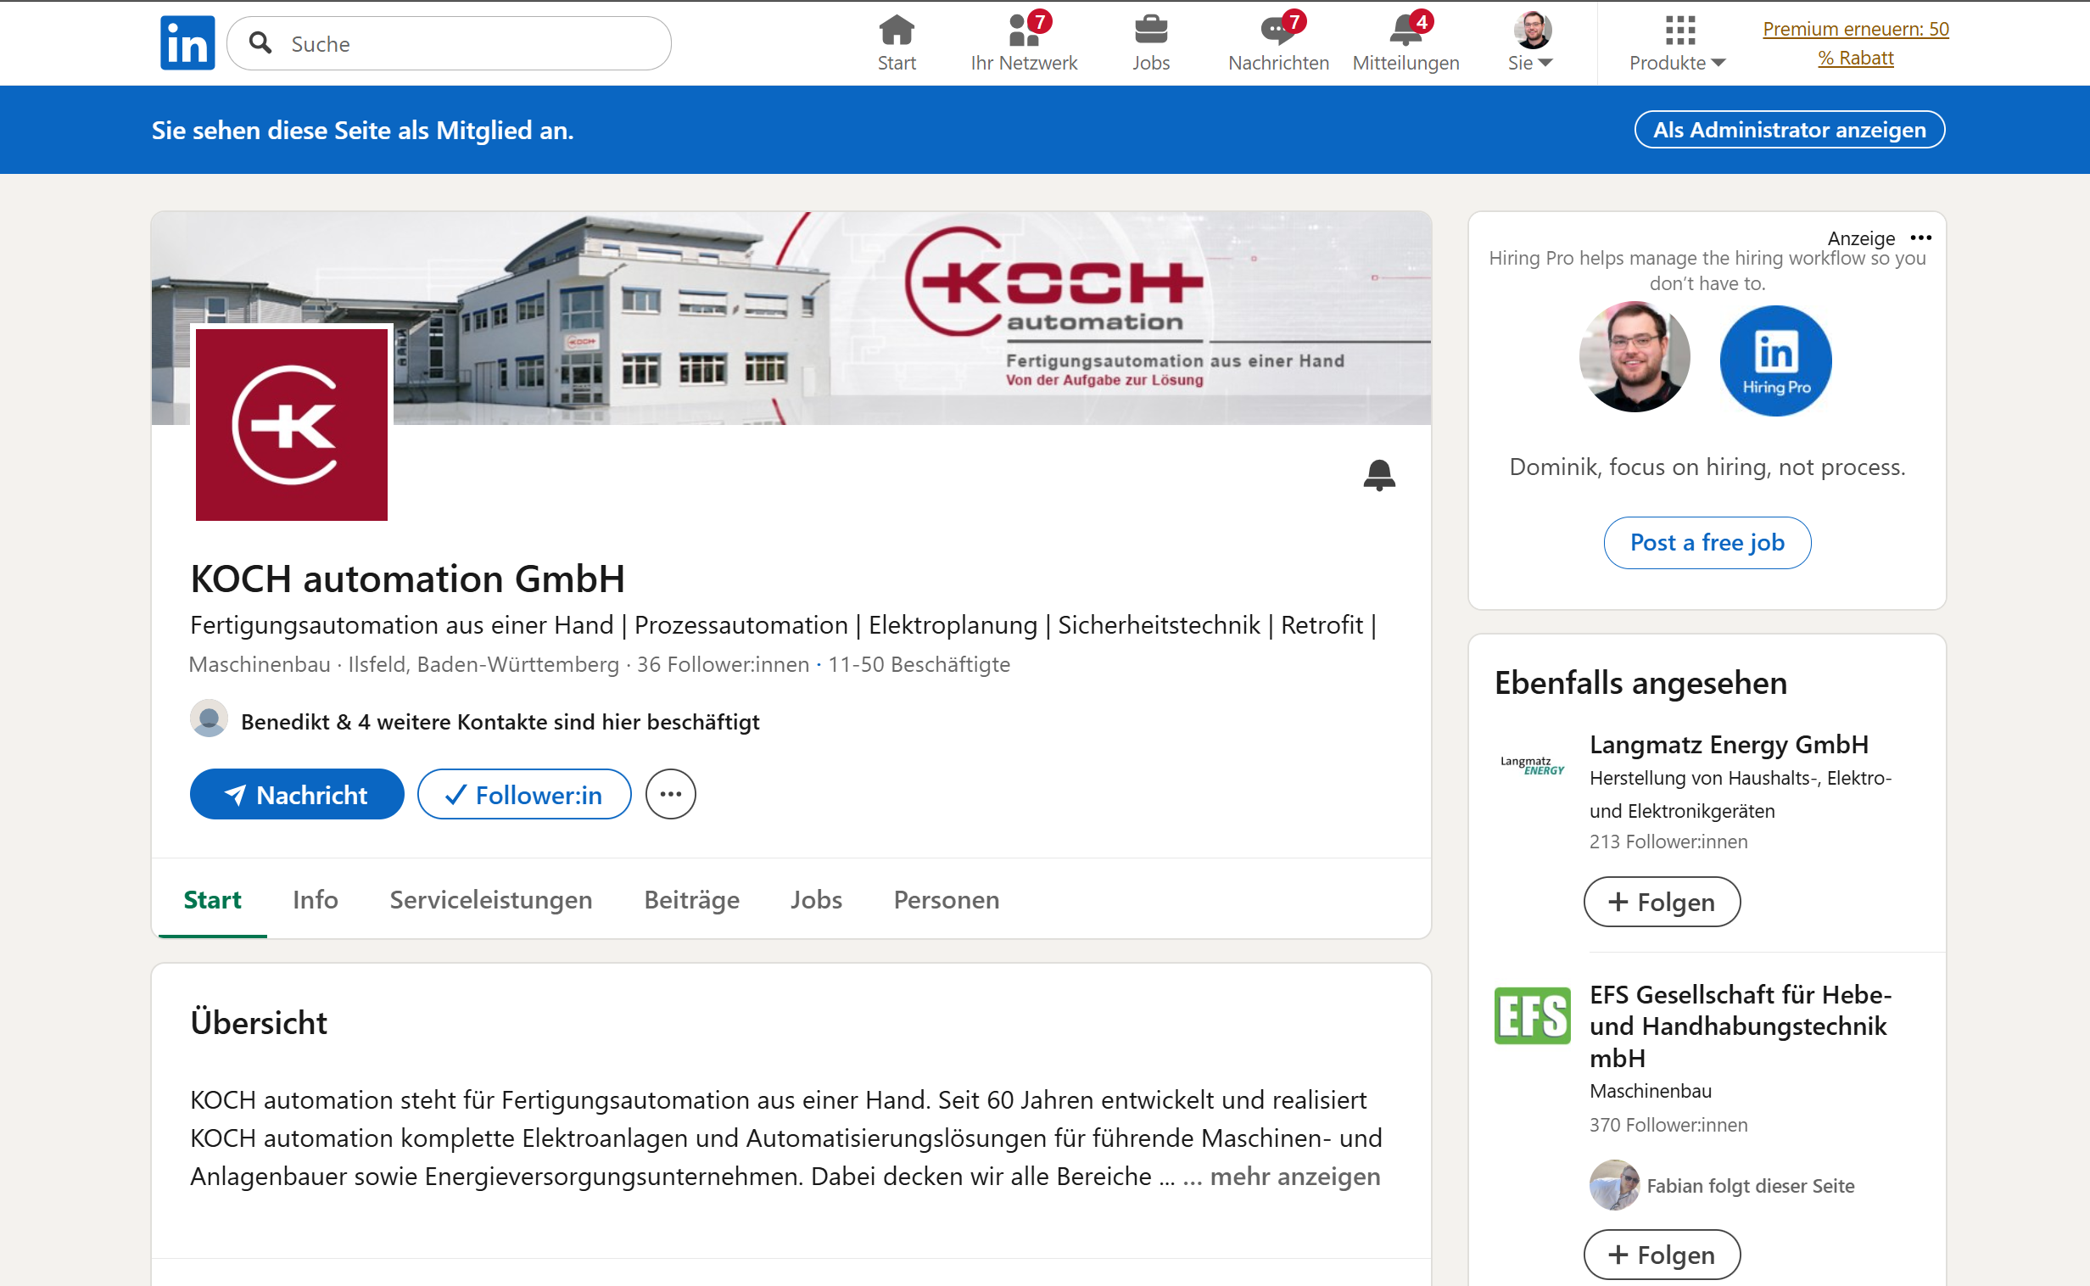
Task: Click the LinkedIn logo icon
Action: pyautogui.click(x=187, y=42)
